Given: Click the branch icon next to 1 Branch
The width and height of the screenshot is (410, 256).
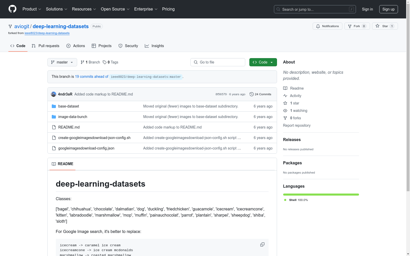Looking at the screenshot, I should click(x=83, y=62).
